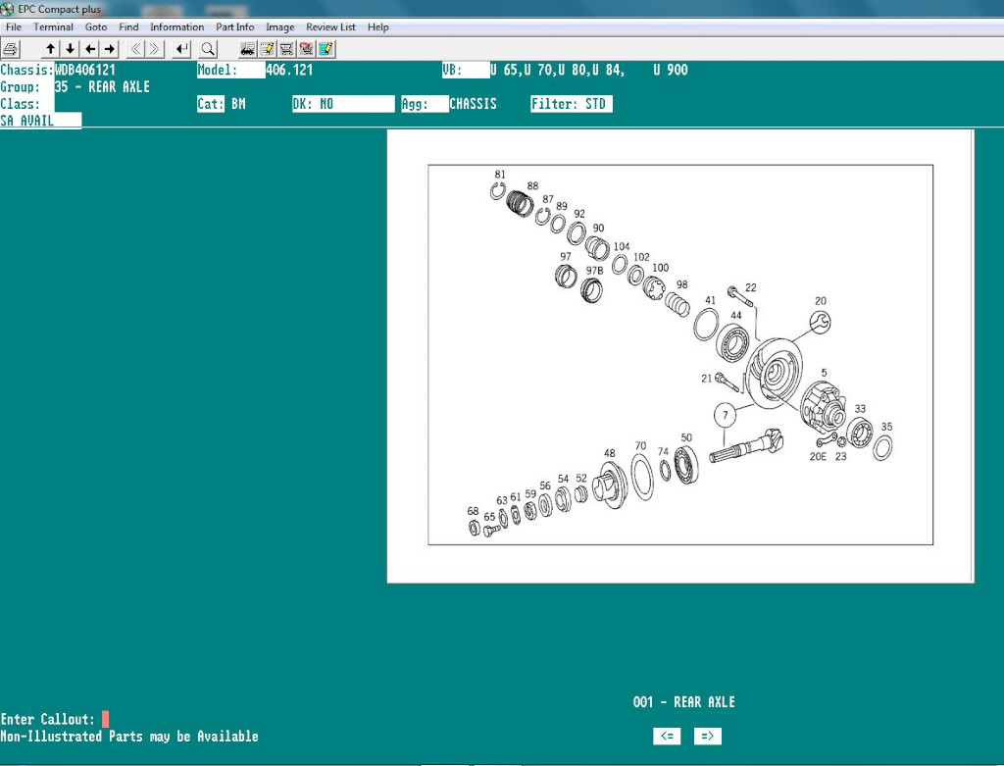Click the model number '406.121' text
Viewport: 1004px width, 766px height.
[289, 70]
